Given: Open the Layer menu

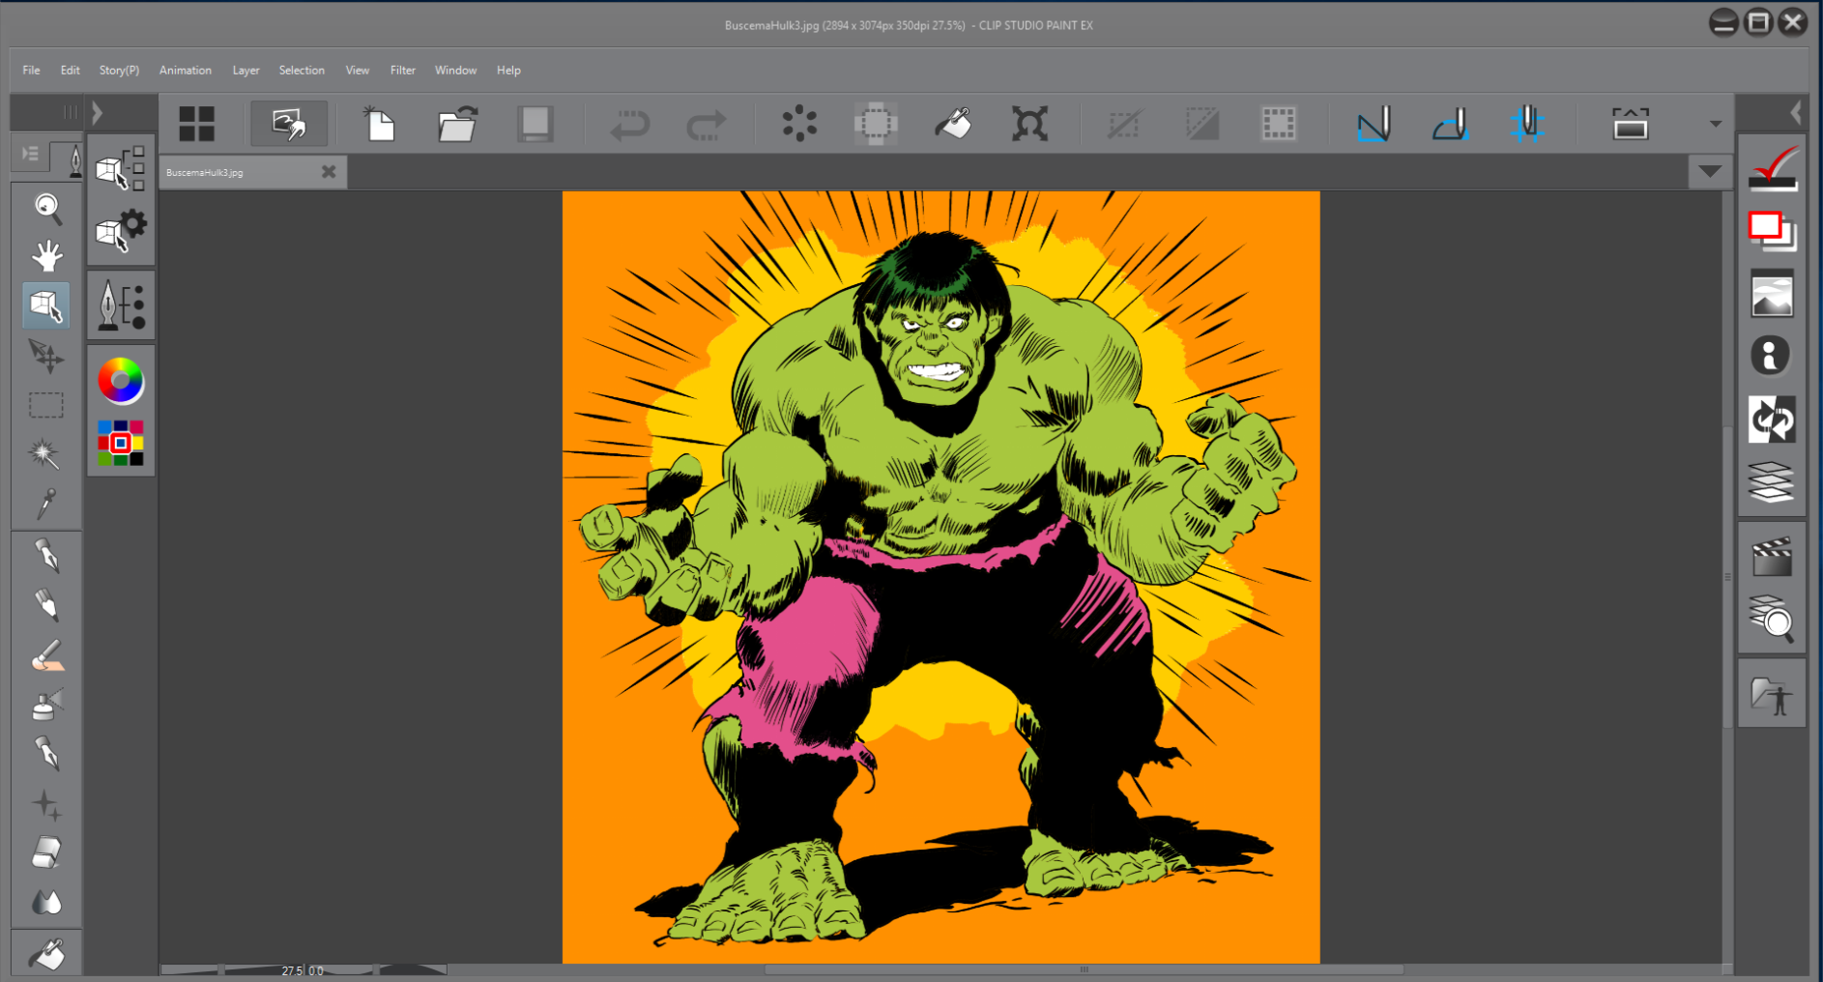Looking at the screenshot, I should tap(246, 71).
